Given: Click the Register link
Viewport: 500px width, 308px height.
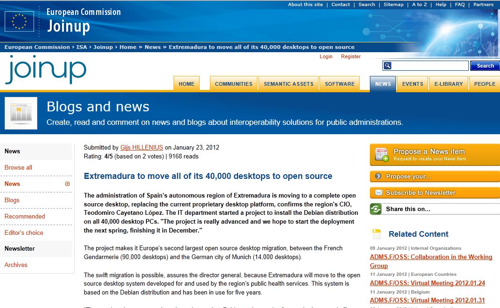Looking at the screenshot, I should pyautogui.click(x=351, y=56).
